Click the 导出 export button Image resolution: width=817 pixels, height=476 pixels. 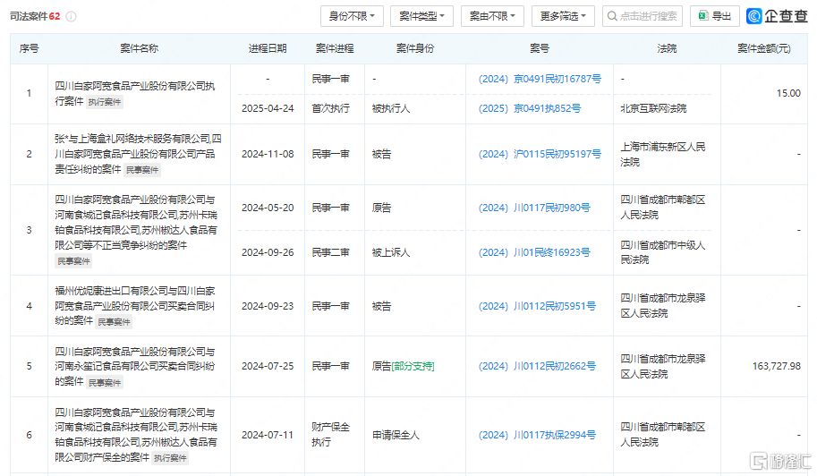(x=714, y=16)
